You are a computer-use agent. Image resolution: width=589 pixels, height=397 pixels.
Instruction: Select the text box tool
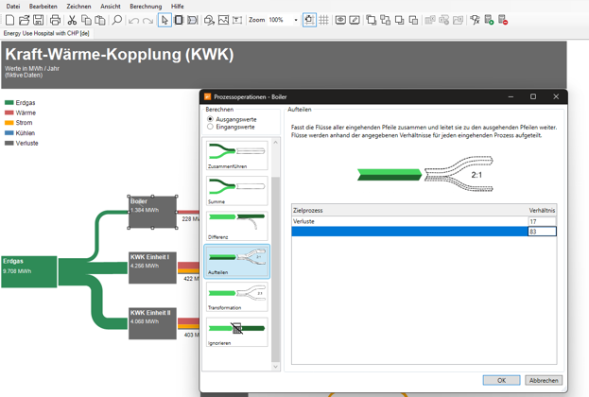[x=237, y=20]
